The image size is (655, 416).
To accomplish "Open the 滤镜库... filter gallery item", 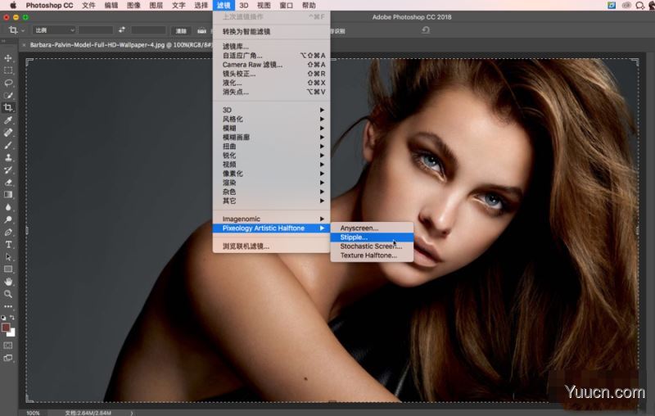I will coord(271,47).
